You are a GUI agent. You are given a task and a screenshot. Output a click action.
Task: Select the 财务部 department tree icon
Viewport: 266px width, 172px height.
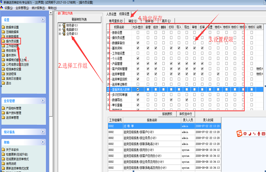[x=64, y=25]
